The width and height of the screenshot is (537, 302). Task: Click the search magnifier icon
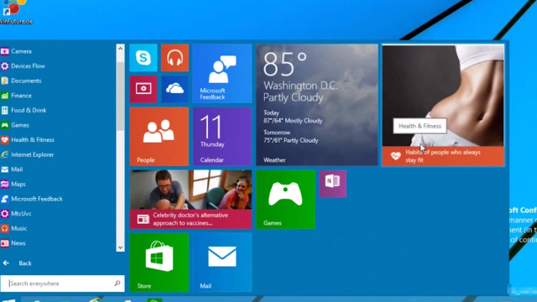(x=117, y=284)
